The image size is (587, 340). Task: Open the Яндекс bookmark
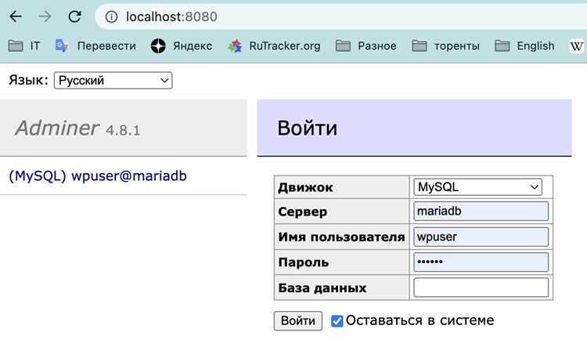tap(182, 46)
